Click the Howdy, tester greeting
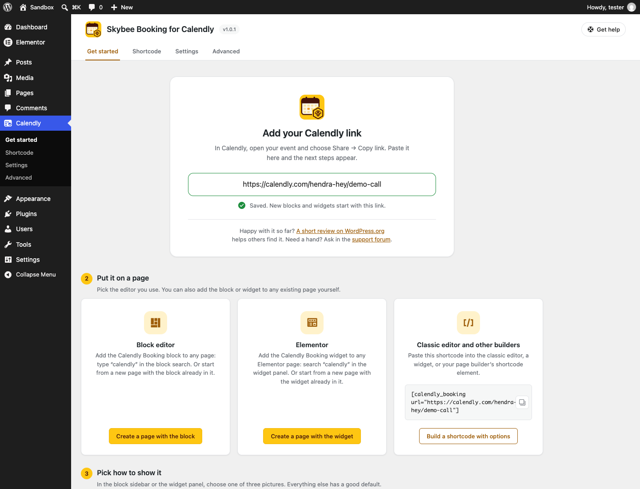Viewport: 640px width, 489px height. pyautogui.click(x=605, y=7)
